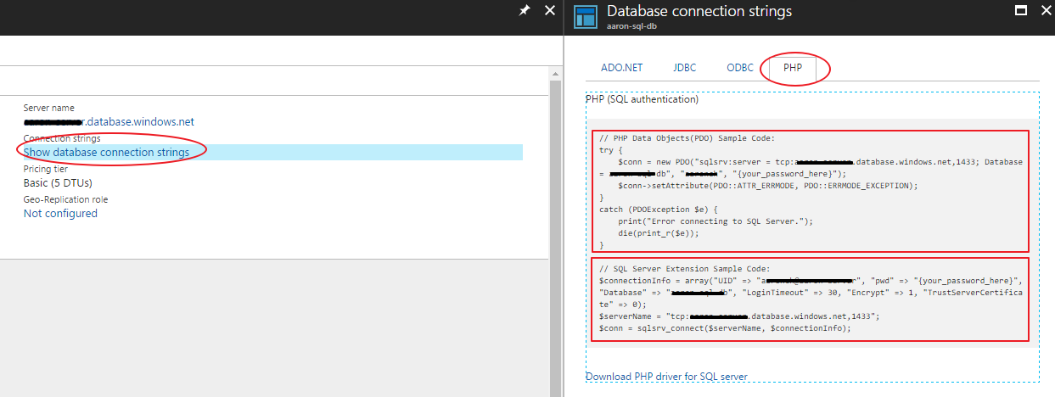Click the 'Geo-Replication role' label
1055x397 pixels.
(65, 199)
